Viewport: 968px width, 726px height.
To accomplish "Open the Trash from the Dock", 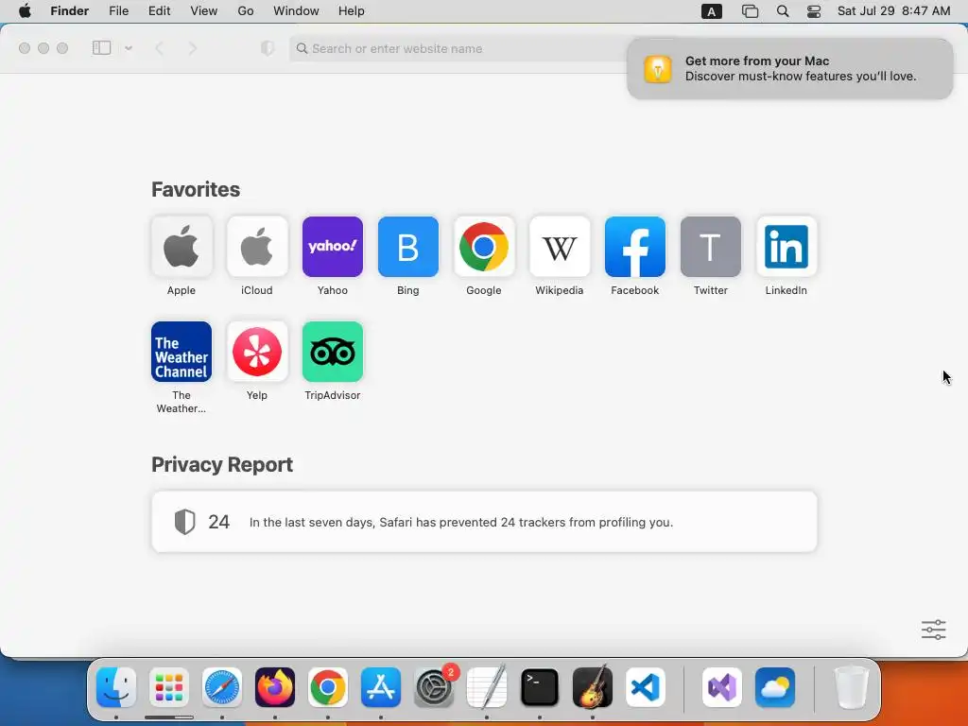I will [852, 687].
